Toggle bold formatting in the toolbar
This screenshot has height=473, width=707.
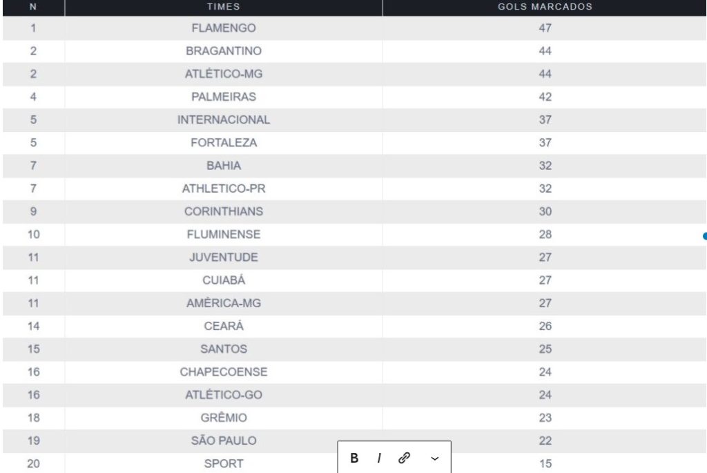pos(354,458)
